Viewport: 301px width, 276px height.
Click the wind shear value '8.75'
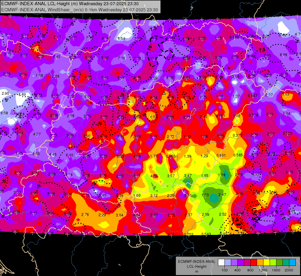pyautogui.click(x=137, y=78)
